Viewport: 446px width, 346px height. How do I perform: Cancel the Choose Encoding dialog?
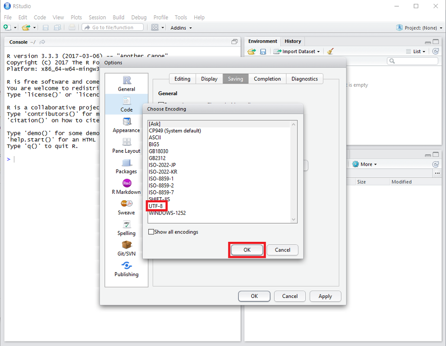(282, 250)
